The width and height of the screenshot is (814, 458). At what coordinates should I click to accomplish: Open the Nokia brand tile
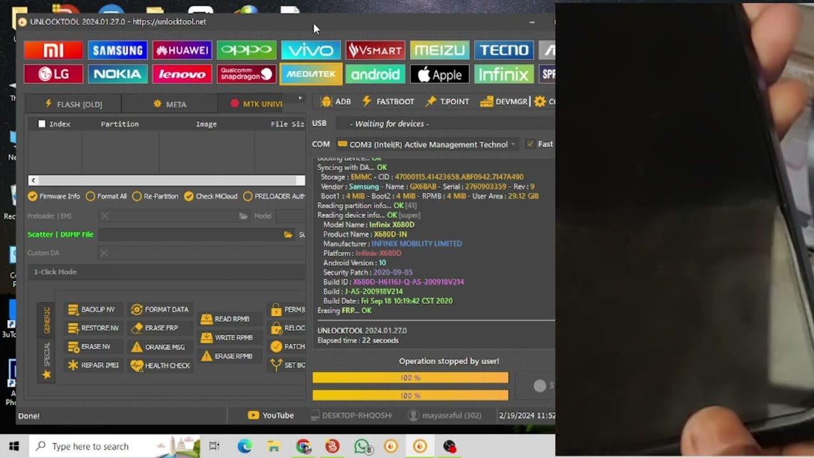pyautogui.click(x=118, y=74)
